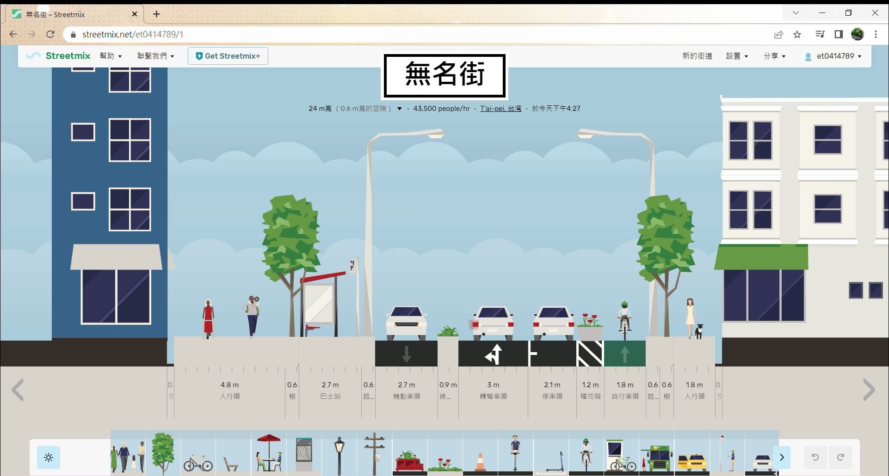Share this page from address bar
Screen dimensions: 889x476
coord(779,34)
